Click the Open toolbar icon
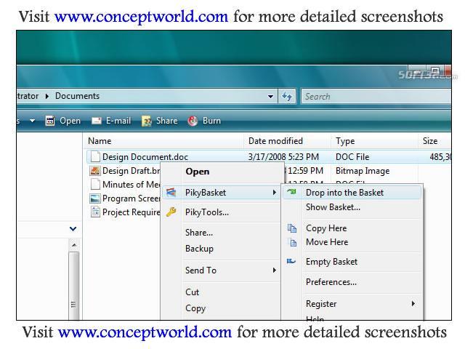Viewport: 465px width, 349px height. click(50, 121)
